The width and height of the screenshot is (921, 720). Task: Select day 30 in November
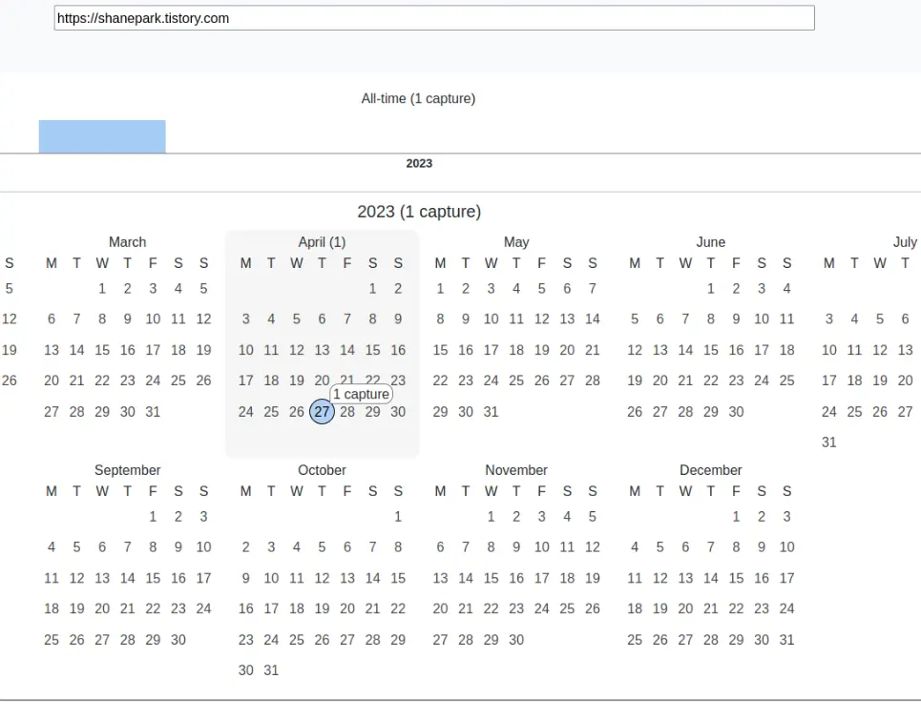(x=516, y=640)
